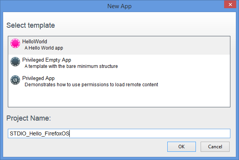Close the New App dialog window
The image size is (239, 160).
click(230, 4)
